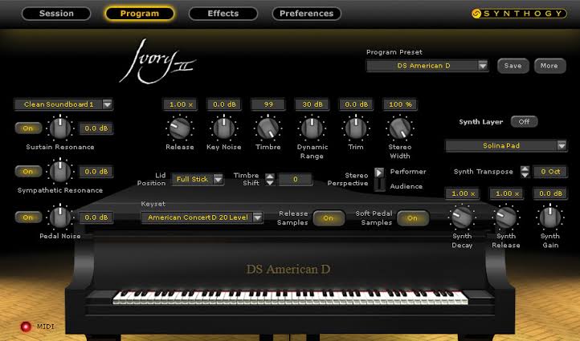Click the Timbre value field showing 99
Image resolution: width=580 pixels, height=341 pixels.
[268, 104]
